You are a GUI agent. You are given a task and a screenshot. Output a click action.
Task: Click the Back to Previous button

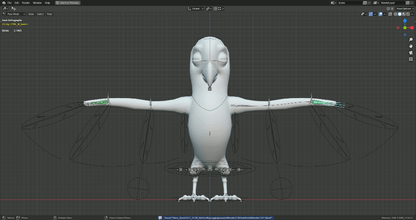tap(68, 3)
